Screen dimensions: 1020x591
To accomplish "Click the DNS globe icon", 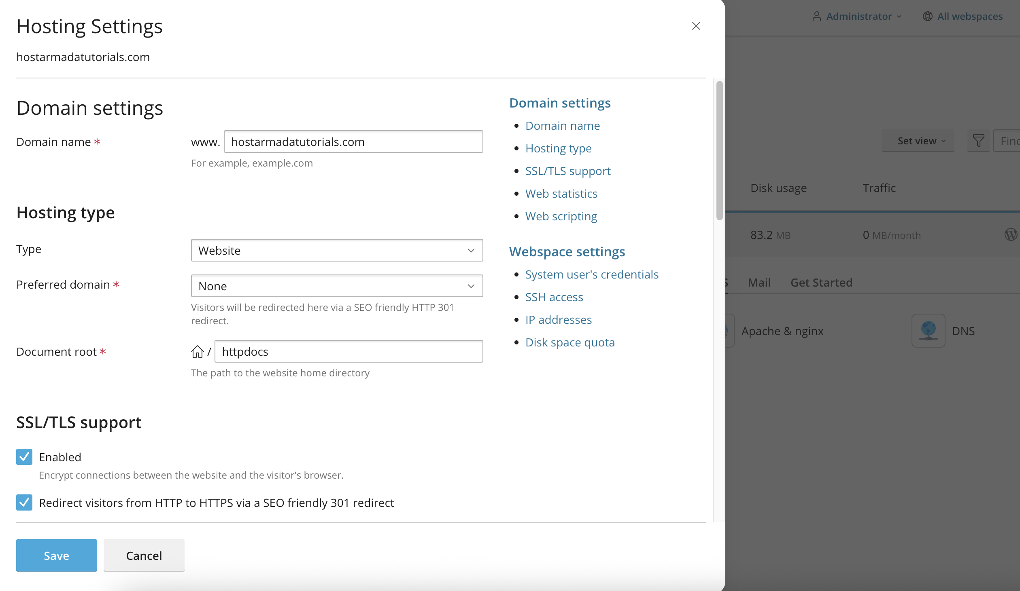I will pyautogui.click(x=928, y=331).
